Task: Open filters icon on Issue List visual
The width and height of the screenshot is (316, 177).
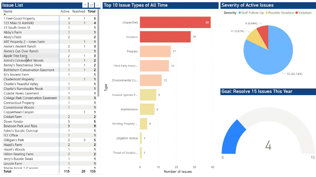Action: tap(85, 5)
